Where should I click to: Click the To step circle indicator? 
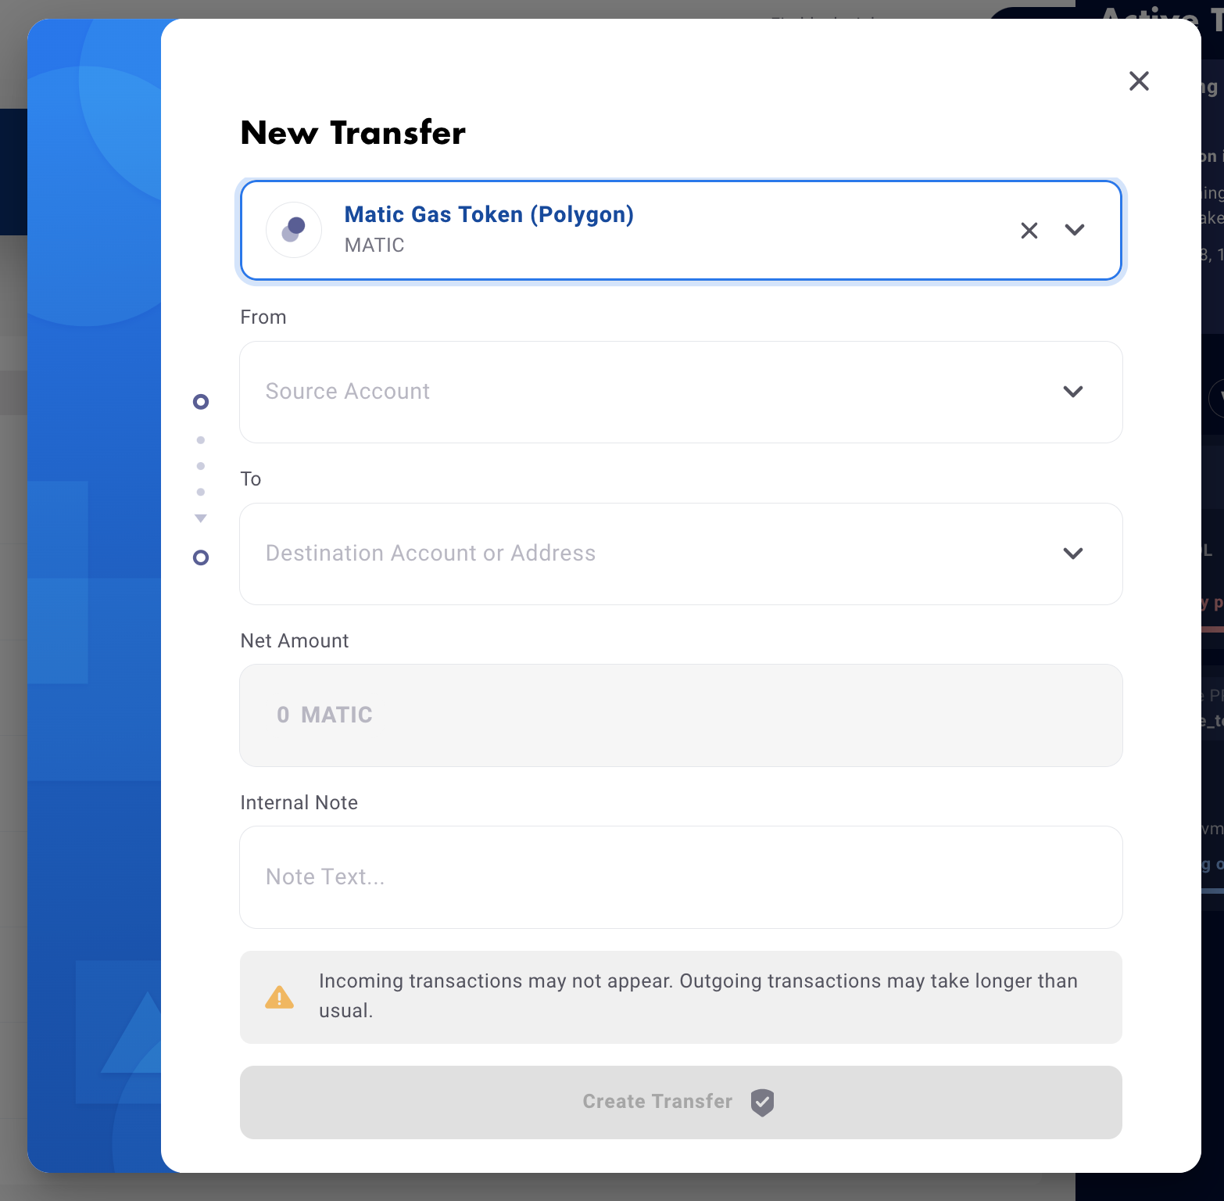[x=201, y=557]
